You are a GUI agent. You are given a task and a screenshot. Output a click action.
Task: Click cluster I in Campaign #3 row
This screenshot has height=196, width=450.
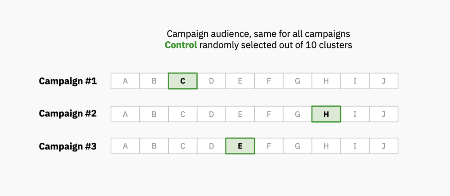pos(355,146)
